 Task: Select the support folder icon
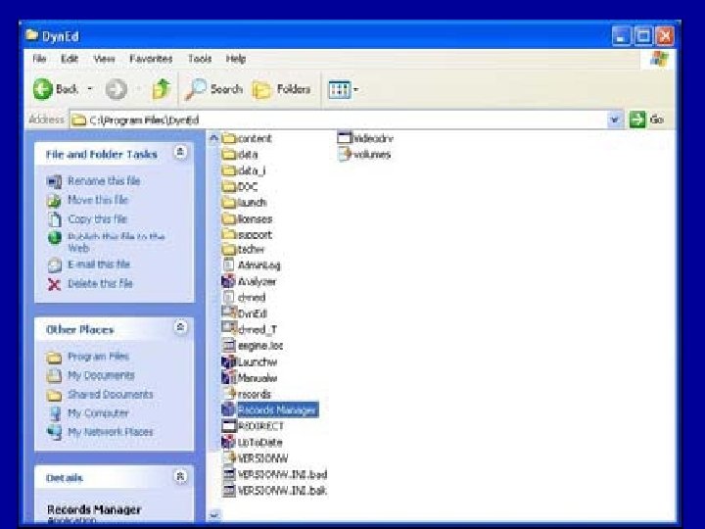[229, 234]
